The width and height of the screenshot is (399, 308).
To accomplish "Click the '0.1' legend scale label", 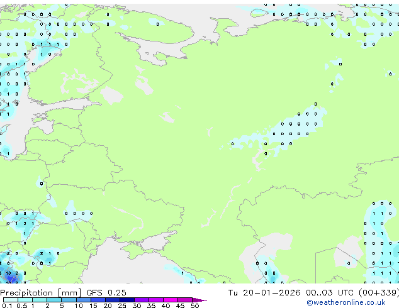I will tap(7, 305).
